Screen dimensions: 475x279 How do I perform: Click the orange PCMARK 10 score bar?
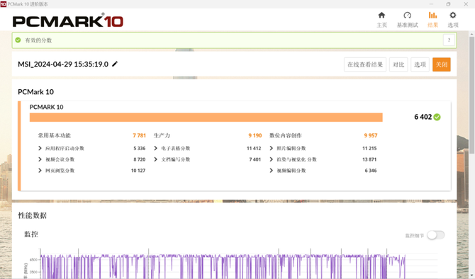coord(206,118)
